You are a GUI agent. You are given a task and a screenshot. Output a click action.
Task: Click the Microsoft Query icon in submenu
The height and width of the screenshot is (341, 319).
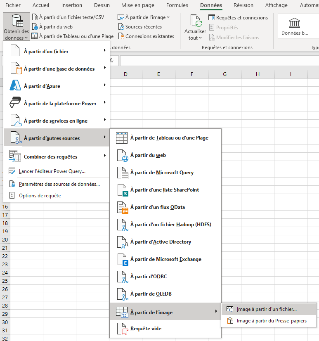(123, 173)
